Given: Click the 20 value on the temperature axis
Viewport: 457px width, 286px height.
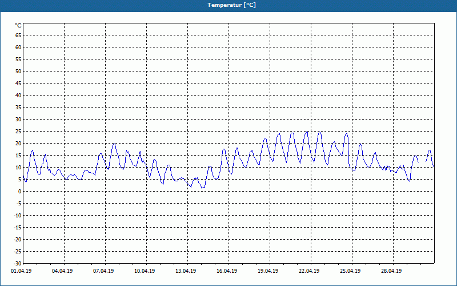Looking at the screenshot, I should tap(18, 144).
